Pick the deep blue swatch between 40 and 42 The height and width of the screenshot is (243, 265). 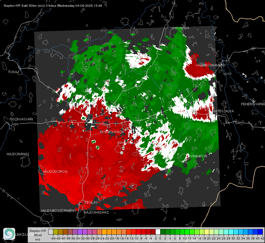(260, 232)
